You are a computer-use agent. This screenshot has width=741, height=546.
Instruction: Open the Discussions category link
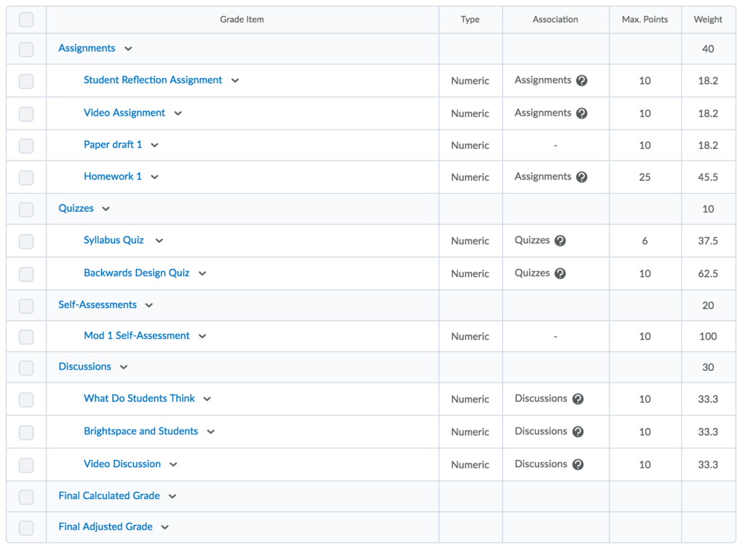85,367
